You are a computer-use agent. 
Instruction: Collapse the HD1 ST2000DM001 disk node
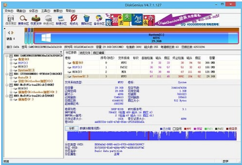coord(7,74)
